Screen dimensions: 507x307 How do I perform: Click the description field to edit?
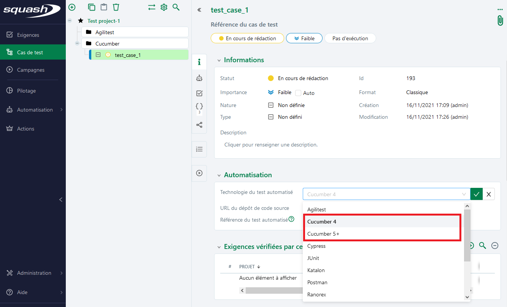271,145
